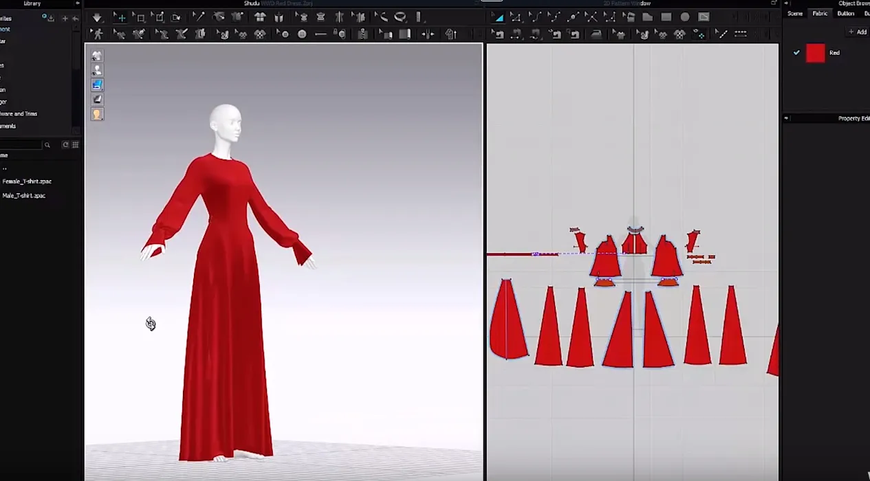Select the Polygon pattern tool

point(647,17)
